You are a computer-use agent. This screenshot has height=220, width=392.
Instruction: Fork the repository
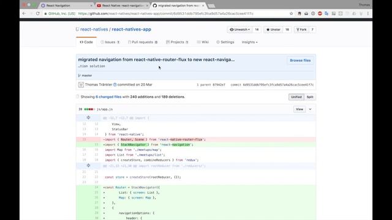tap(301, 29)
